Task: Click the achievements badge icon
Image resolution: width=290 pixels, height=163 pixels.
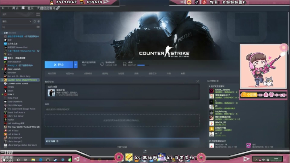Action: (124, 64)
